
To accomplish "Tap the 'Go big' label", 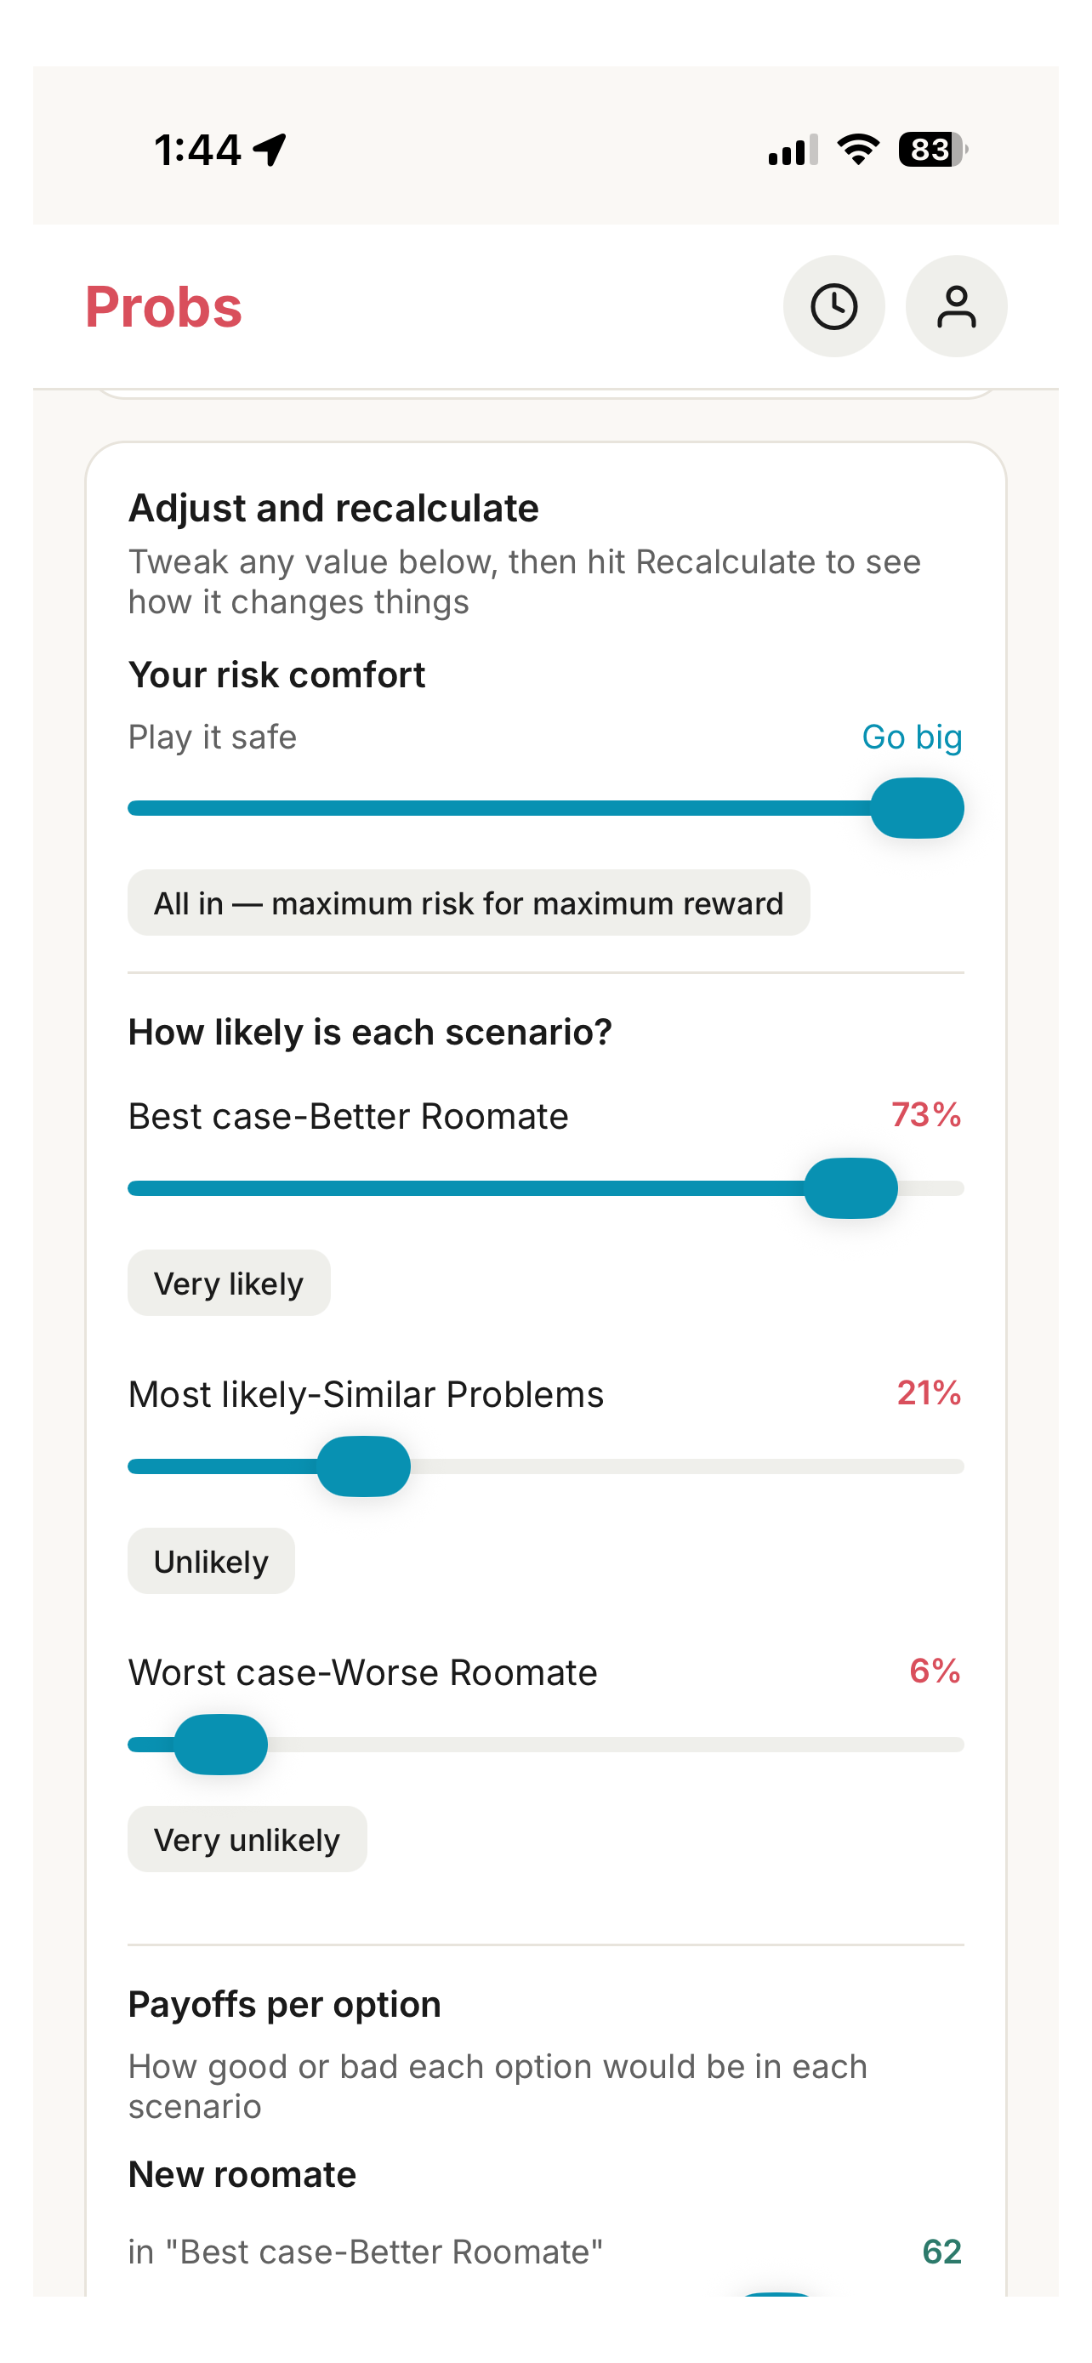I will (x=911, y=737).
